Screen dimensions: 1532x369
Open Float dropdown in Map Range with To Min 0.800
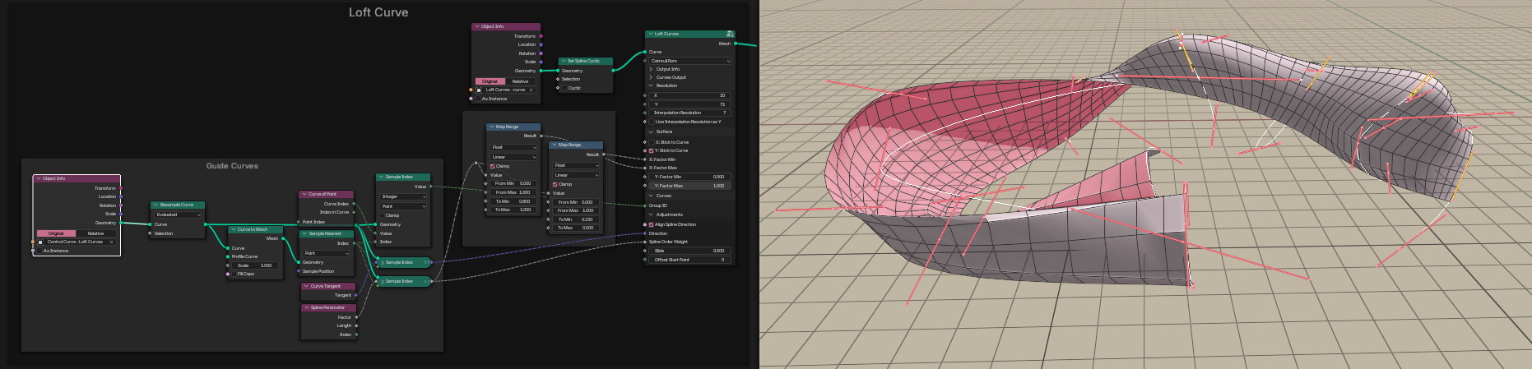(513, 147)
